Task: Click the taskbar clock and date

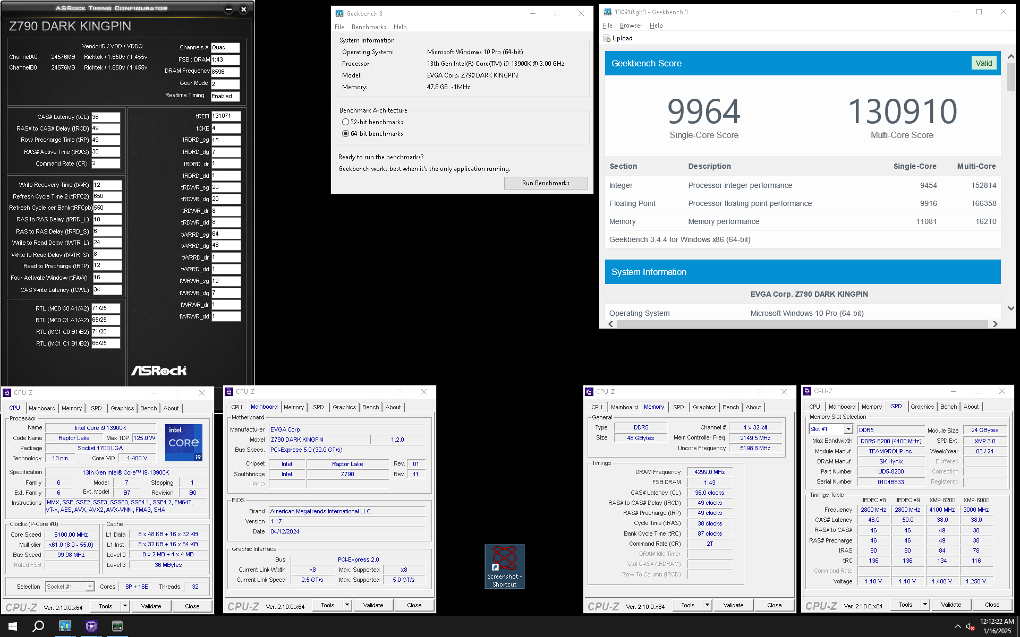Action: click(x=997, y=626)
